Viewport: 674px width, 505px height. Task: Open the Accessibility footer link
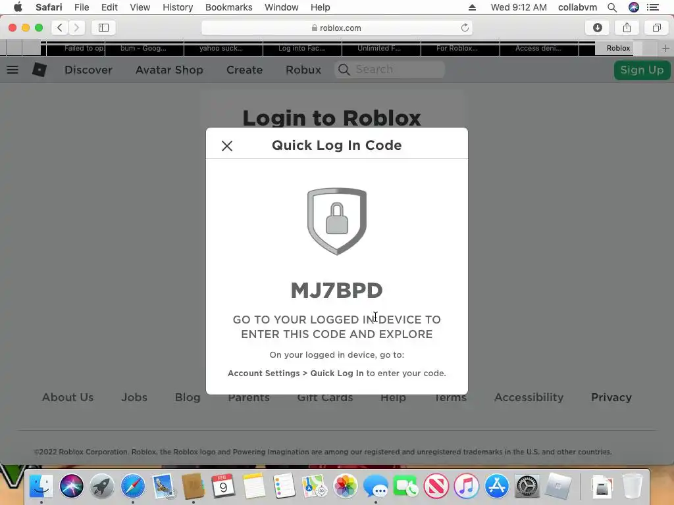(529, 397)
